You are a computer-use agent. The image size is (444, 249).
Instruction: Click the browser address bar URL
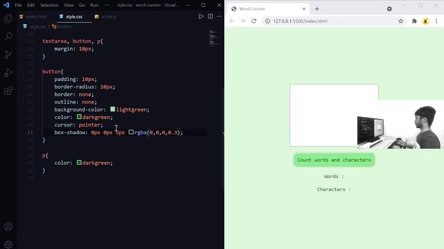(300, 21)
